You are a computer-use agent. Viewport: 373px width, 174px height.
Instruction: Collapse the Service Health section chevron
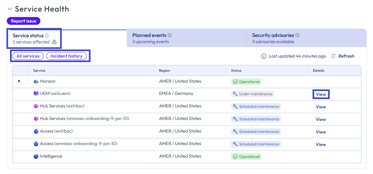tap(9, 9)
